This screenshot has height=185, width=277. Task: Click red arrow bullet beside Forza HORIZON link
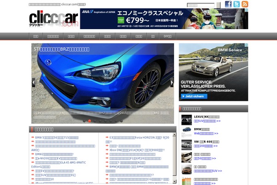tap(107, 137)
